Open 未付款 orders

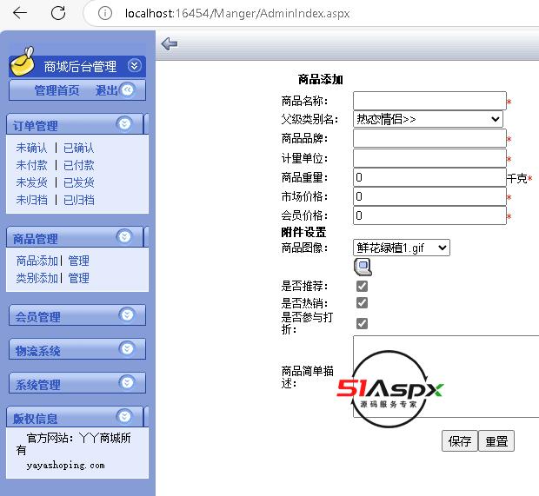coord(31,165)
